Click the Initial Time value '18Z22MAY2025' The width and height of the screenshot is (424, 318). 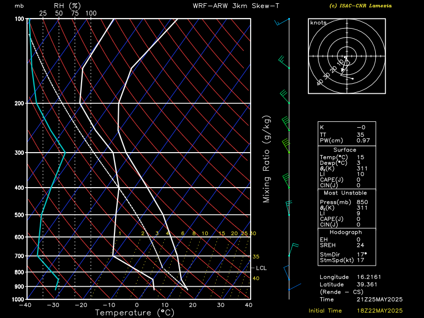[x=379, y=311]
